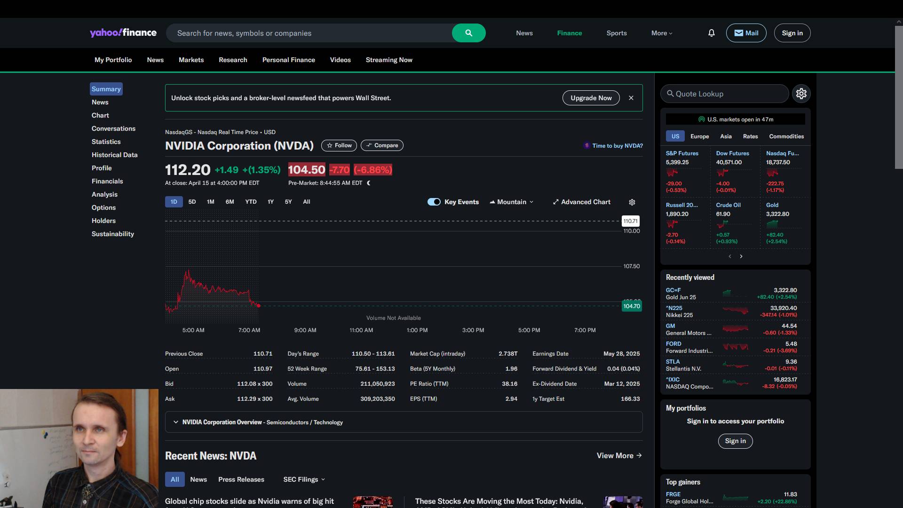903x508 pixels.
Task: Toggle the Key Events switch
Action: pos(434,202)
